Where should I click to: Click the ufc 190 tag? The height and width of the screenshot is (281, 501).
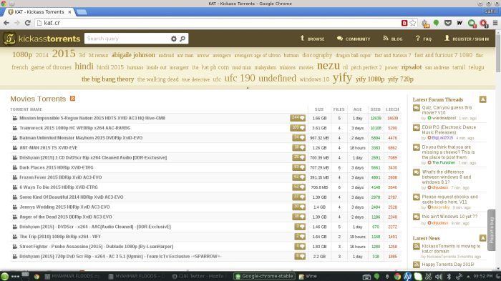240,78
